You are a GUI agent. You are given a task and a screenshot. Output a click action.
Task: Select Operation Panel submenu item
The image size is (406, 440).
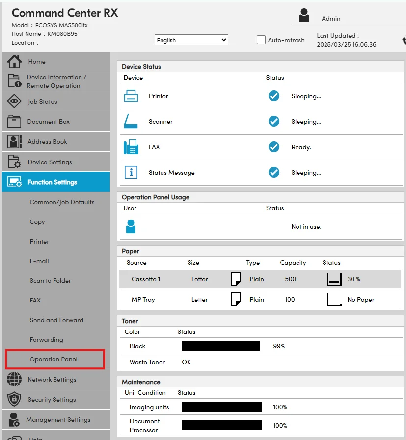pyautogui.click(x=54, y=359)
